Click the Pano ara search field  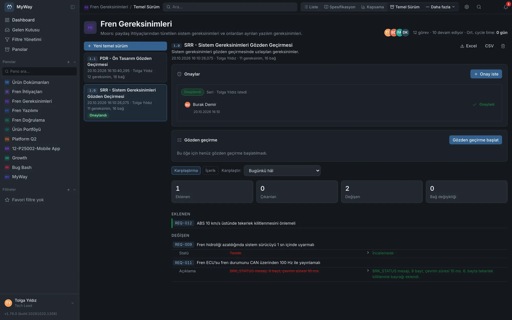click(39, 71)
